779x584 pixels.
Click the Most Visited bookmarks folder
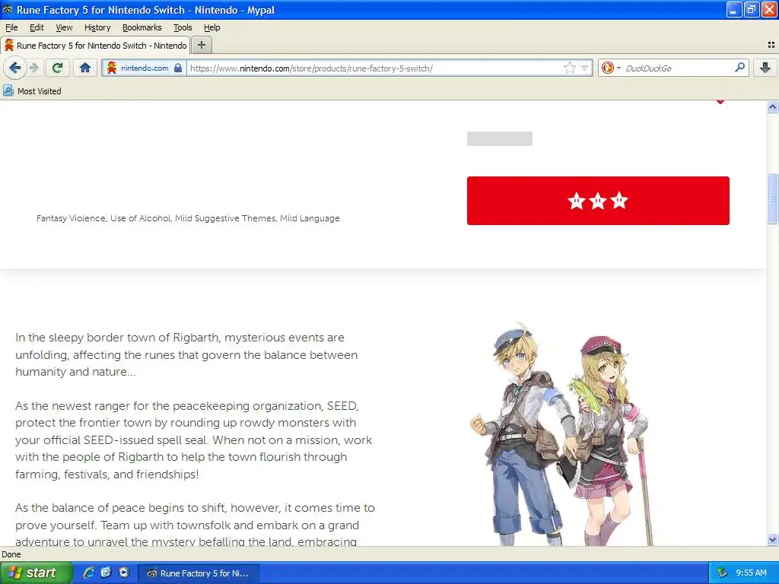(33, 91)
